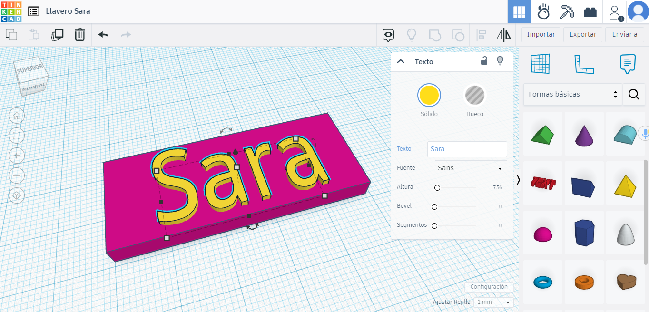The height and width of the screenshot is (312, 649).
Task: Mirror the selected text shape
Action: coord(503,34)
